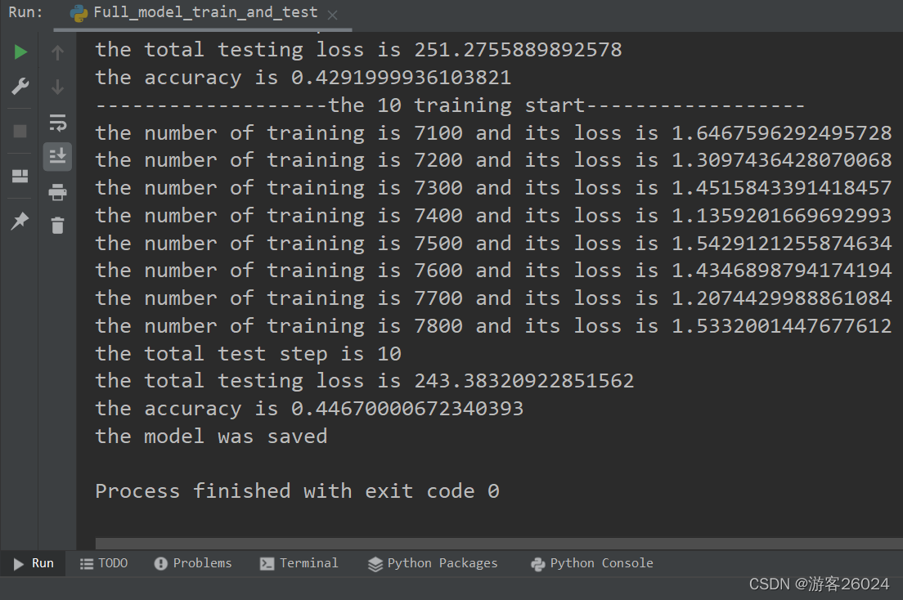Go up the stack trace arrow

[57, 52]
